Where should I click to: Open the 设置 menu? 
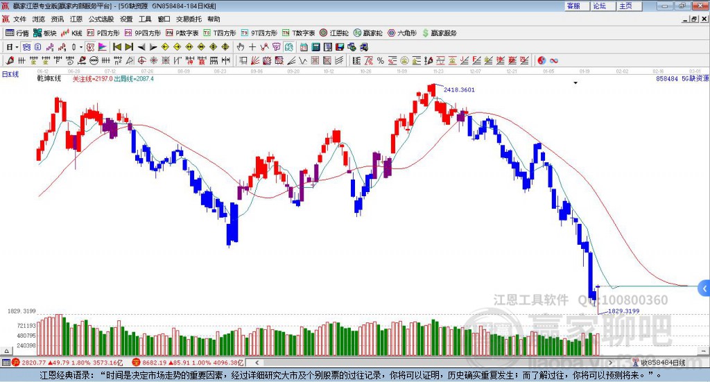coord(126,19)
